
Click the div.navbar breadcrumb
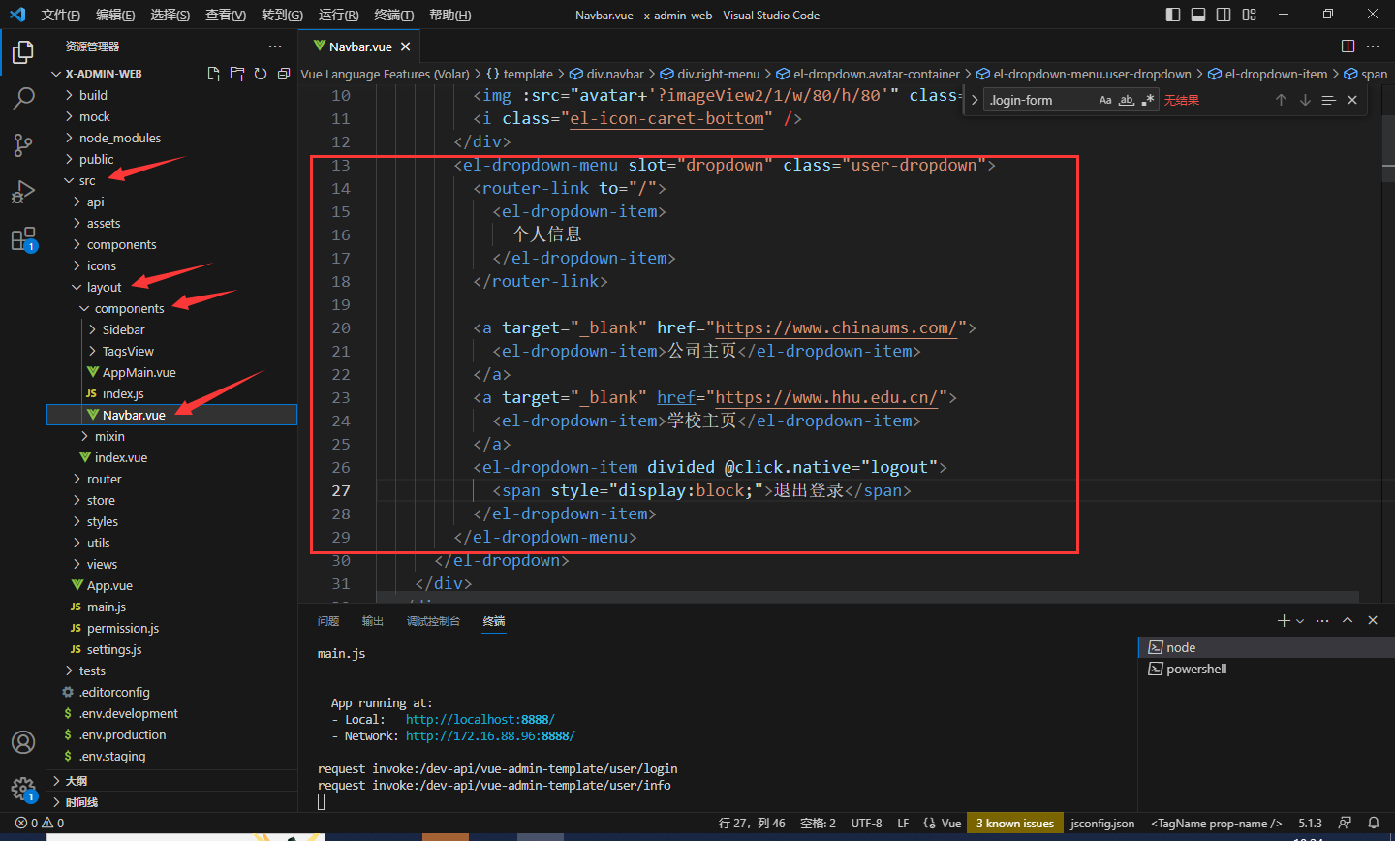pos(615,74)
